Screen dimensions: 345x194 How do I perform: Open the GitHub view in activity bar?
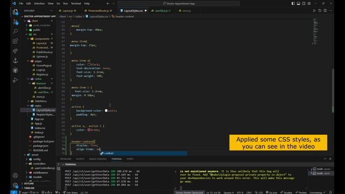16,70
